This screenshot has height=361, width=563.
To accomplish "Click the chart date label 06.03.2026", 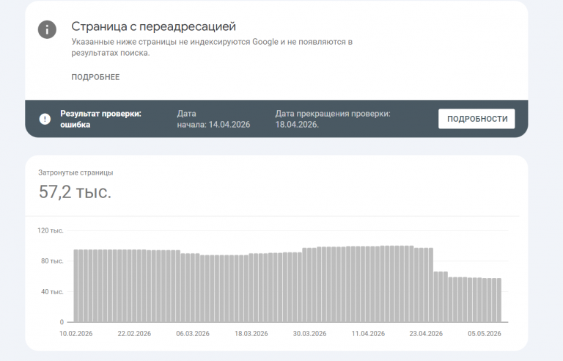I will pyautogui.click(x=193, y=334).
